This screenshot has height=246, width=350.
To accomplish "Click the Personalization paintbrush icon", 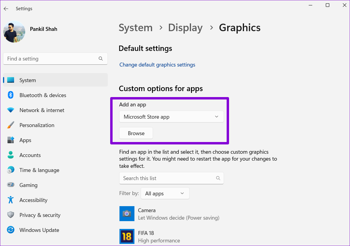I will point(11,125).
